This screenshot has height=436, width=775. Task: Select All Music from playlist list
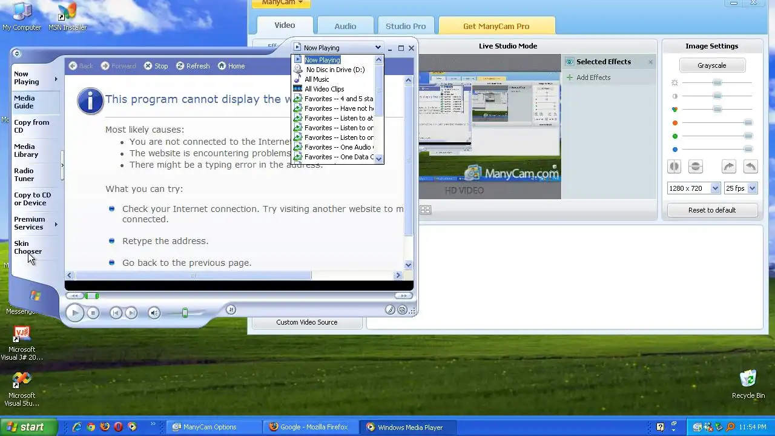coord(317,79)
